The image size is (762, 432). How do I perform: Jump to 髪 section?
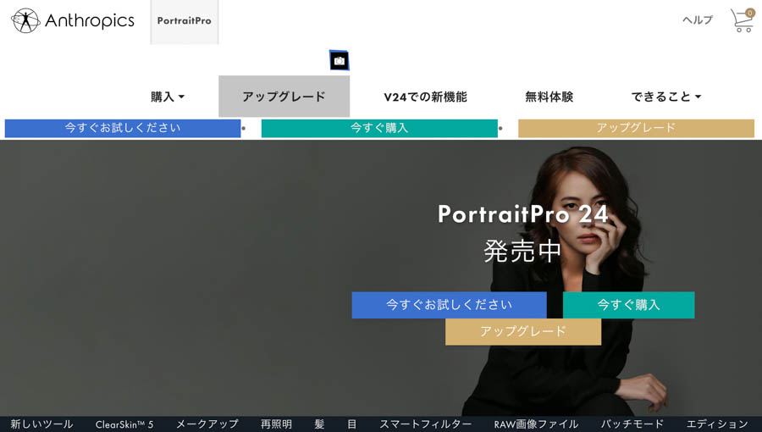(319, 424)
